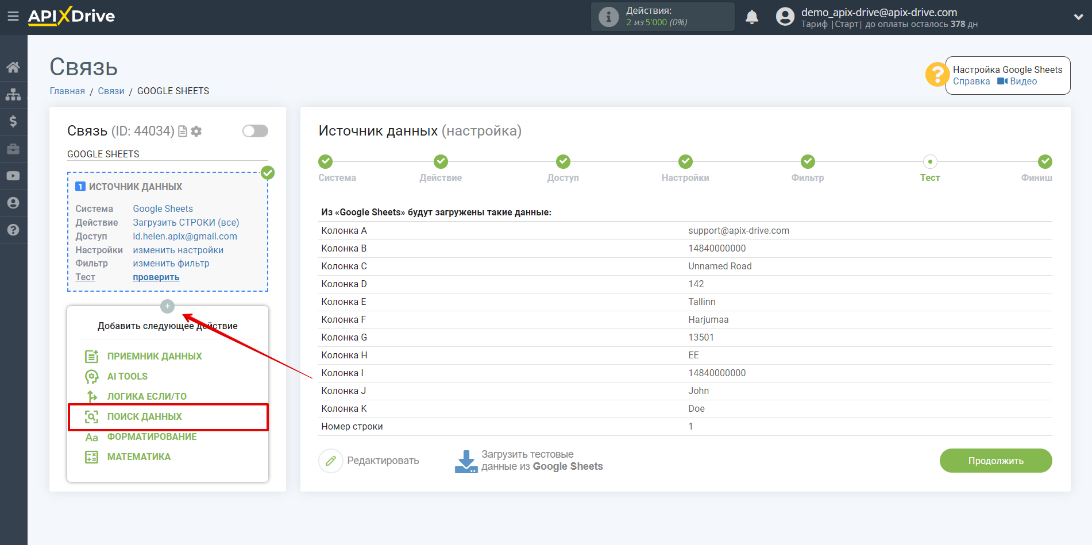Screen dimensions: 1092x545
Task: Click the download test data icon
Action: coord(466,461)
